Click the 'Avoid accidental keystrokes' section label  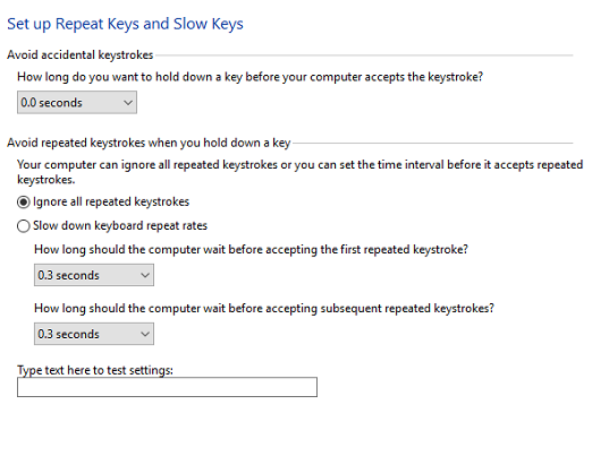(x=80, y=55)
